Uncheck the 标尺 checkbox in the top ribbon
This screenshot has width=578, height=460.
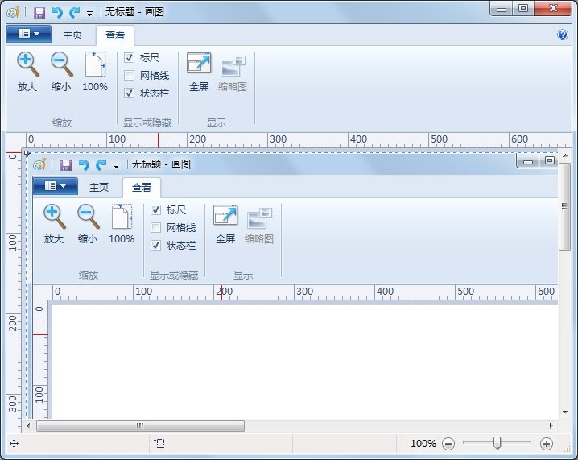129,57
